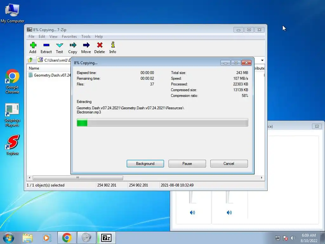Click the Info toolbar icon
Screen dimensions: 325x244
tap(113, 48)
